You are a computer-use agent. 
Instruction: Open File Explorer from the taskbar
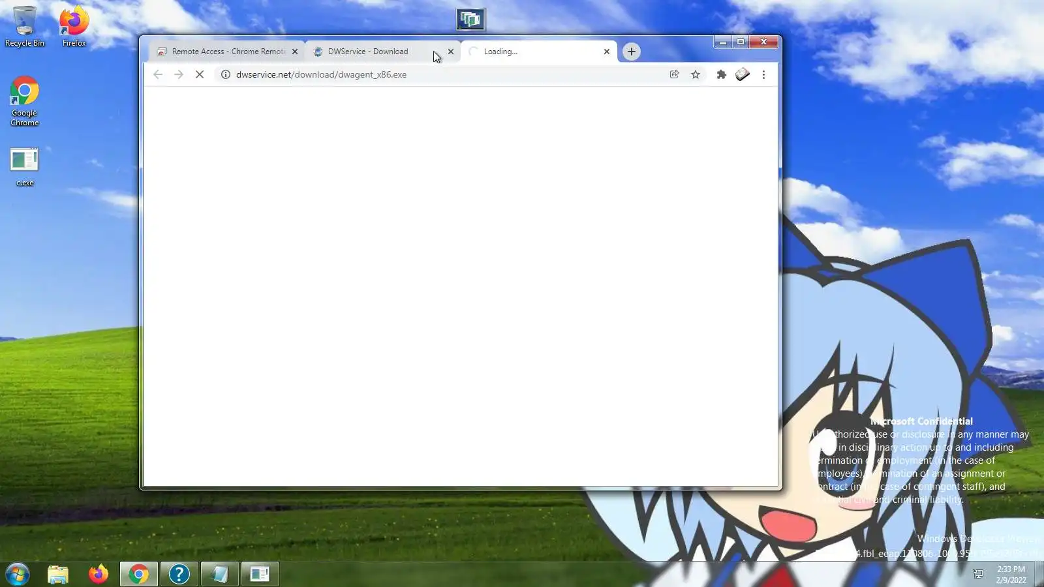pos(58,574)
